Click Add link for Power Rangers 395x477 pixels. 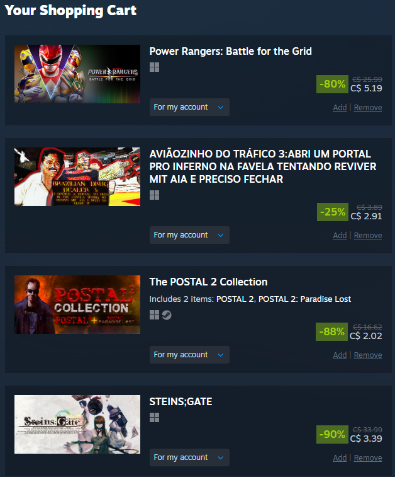[340, 108]
